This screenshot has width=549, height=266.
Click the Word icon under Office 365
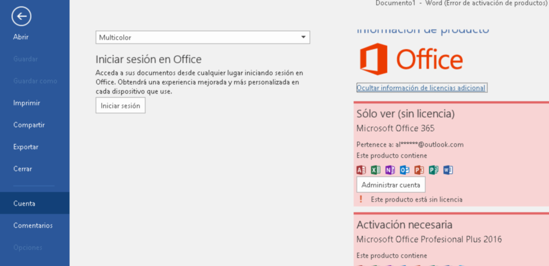point(448,170)
